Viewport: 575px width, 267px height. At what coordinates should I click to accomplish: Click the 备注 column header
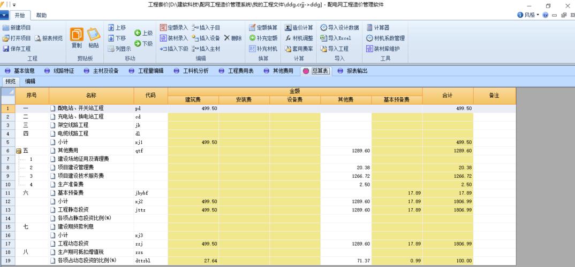click(x=494, y=96)
